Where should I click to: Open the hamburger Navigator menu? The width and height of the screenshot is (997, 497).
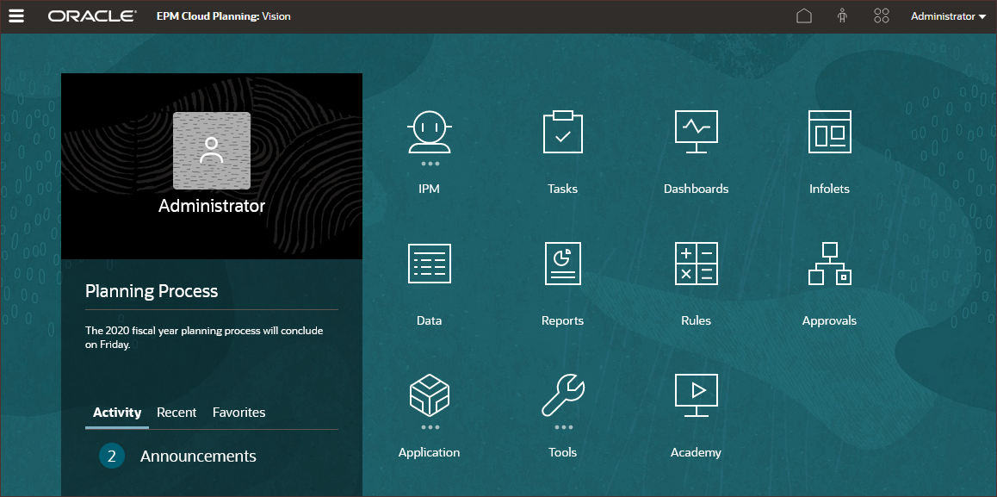pos(15,16)
